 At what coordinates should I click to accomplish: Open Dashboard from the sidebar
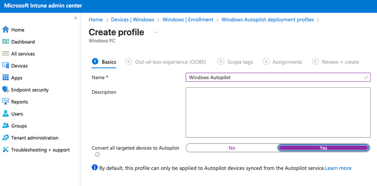[23, 42]
